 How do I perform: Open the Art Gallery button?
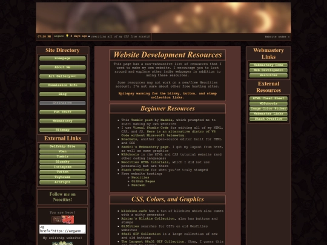pyautogui.click(x=62, y=76)
